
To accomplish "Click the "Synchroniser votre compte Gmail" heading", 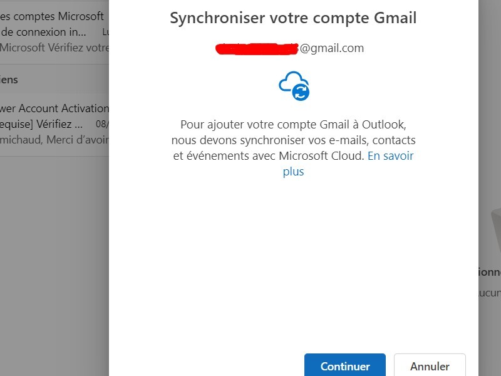I will pyautogui.click(x=293, y=18).
